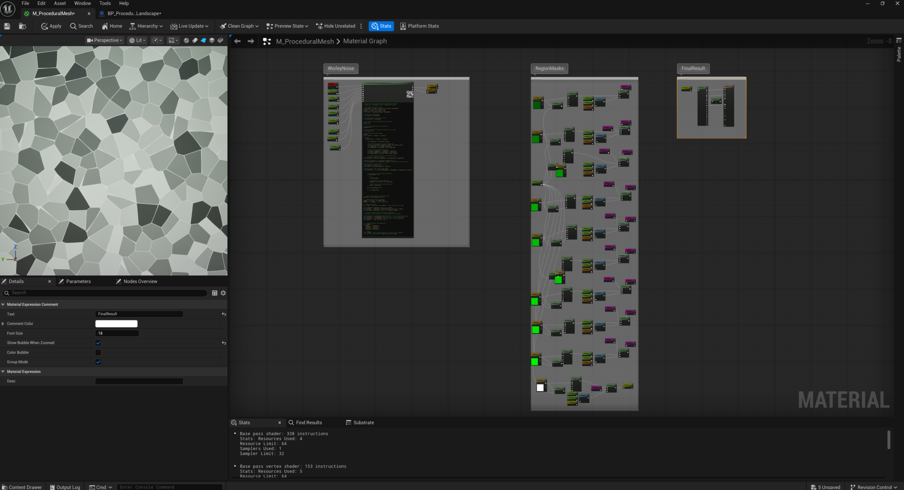Set preview mesh to cube
Screen dimensions: 904x490
click(212, 40)
